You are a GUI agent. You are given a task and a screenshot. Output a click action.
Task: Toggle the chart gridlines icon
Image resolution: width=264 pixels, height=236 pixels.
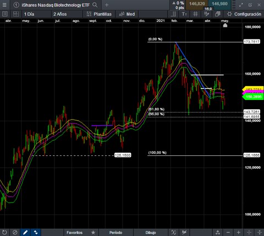tap(195, 14)
